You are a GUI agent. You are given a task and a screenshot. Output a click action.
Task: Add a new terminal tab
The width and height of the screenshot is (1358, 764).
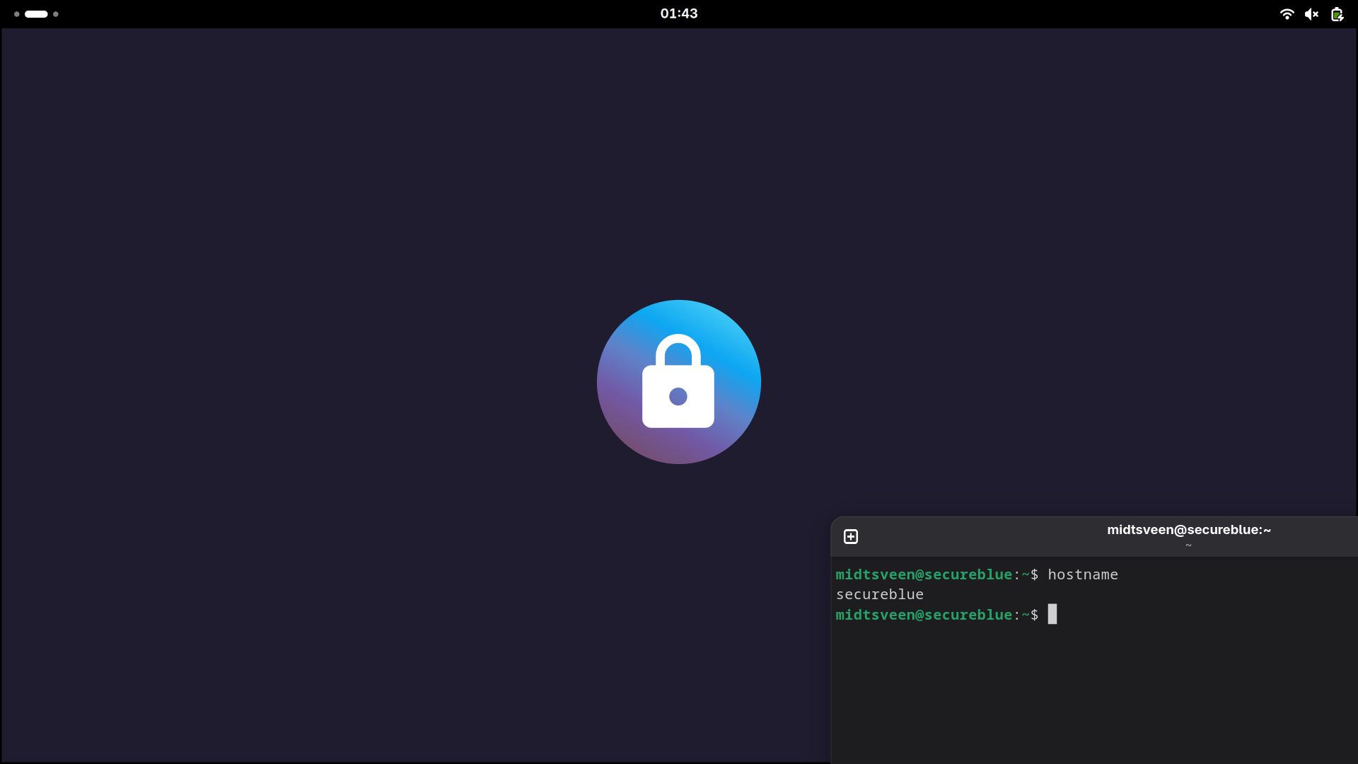pyautogui.click(x=851, y=537)
